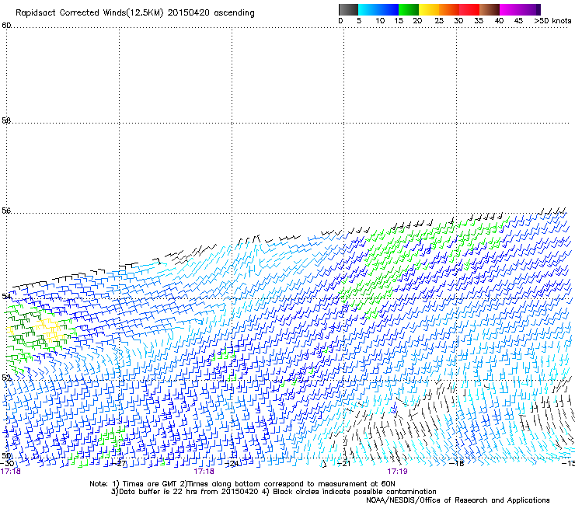The width and height of the screenshot is (575, 505).
Task: Click the '17:19' purple time label
Action: pos(397,472)
